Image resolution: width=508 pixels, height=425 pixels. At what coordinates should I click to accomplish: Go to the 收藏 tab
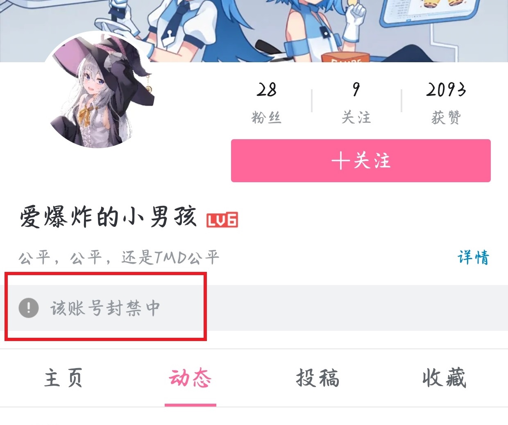(444, 378)
